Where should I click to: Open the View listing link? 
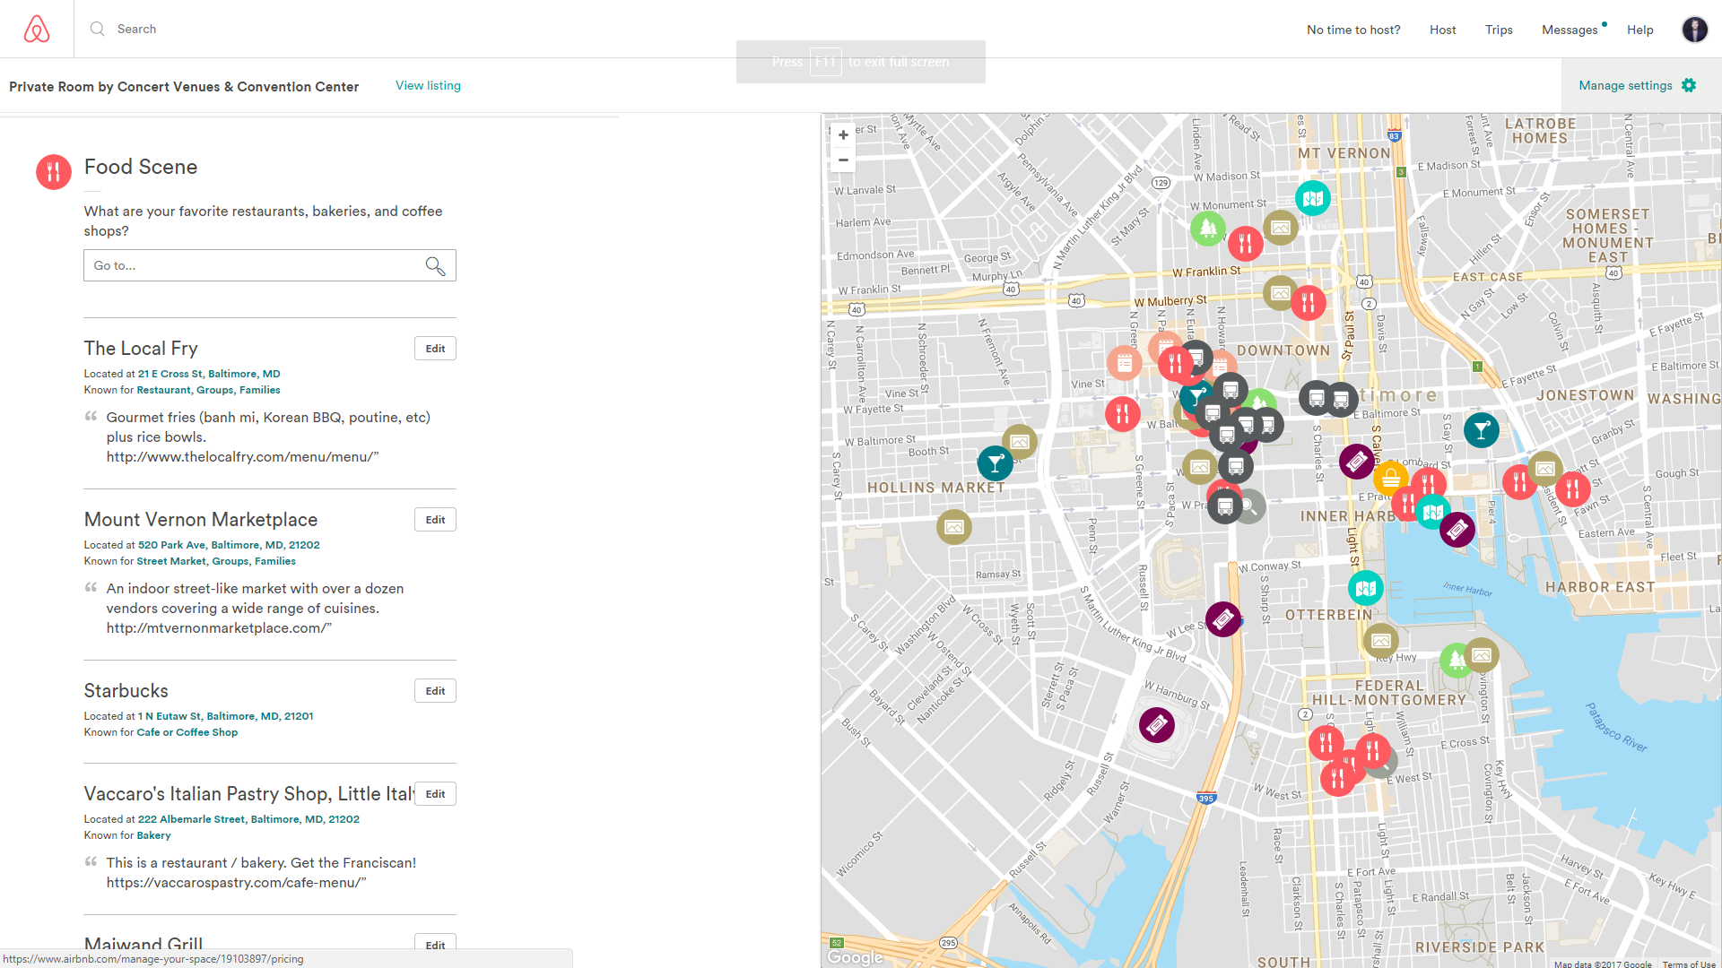428,85
